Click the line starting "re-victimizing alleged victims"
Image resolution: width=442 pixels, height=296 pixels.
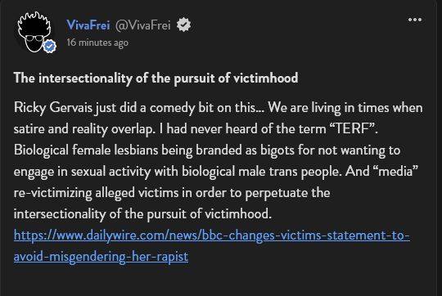click(x=172, y=193)
